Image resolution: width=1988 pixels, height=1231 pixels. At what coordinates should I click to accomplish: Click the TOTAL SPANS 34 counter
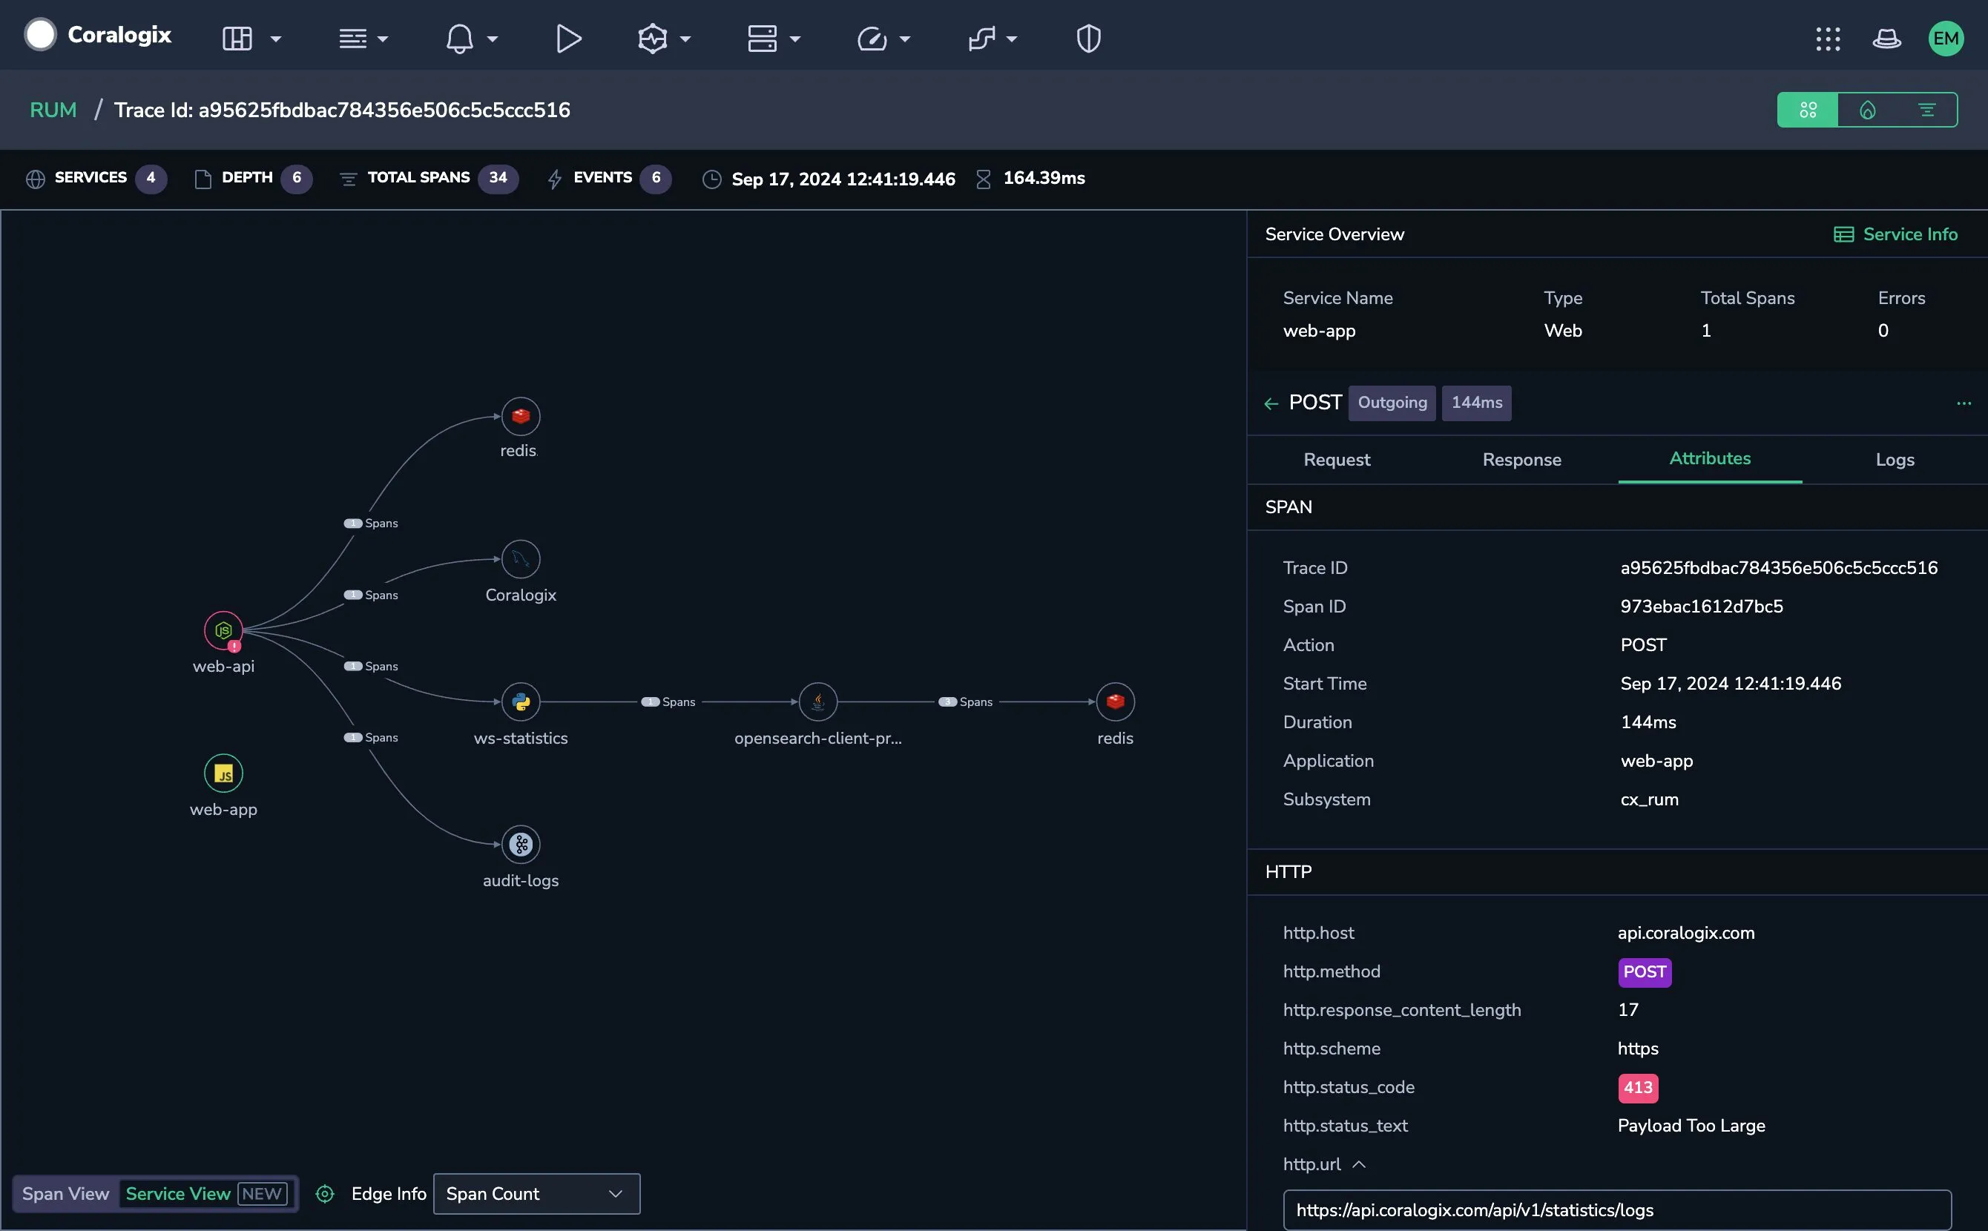click(x=429, y=178)
